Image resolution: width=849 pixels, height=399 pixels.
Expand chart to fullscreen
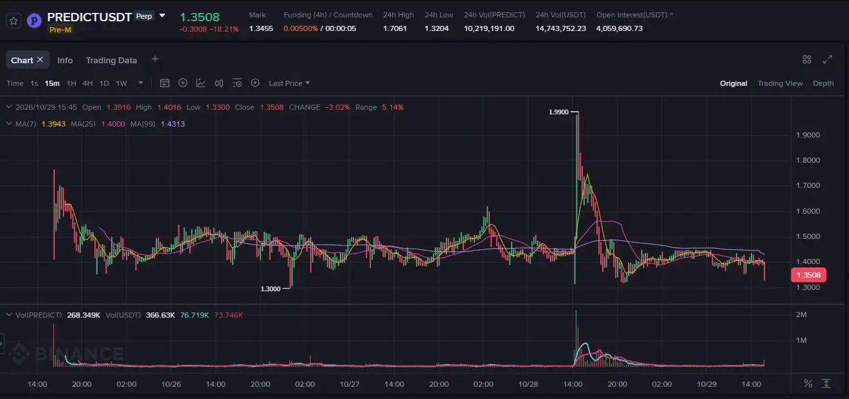coord(828,59)
